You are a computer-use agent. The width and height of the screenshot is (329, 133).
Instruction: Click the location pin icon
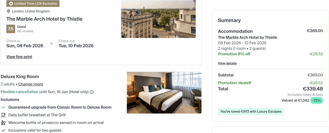(9, 11)
